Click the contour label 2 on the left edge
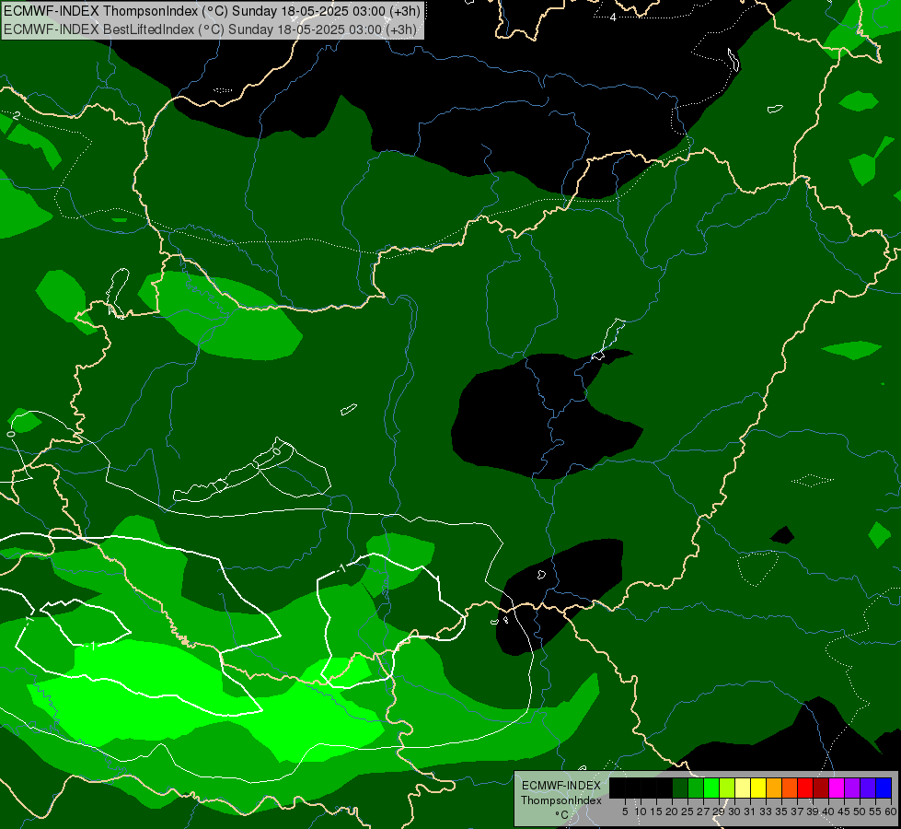This screenshot has width=901, height=829. 16,116
